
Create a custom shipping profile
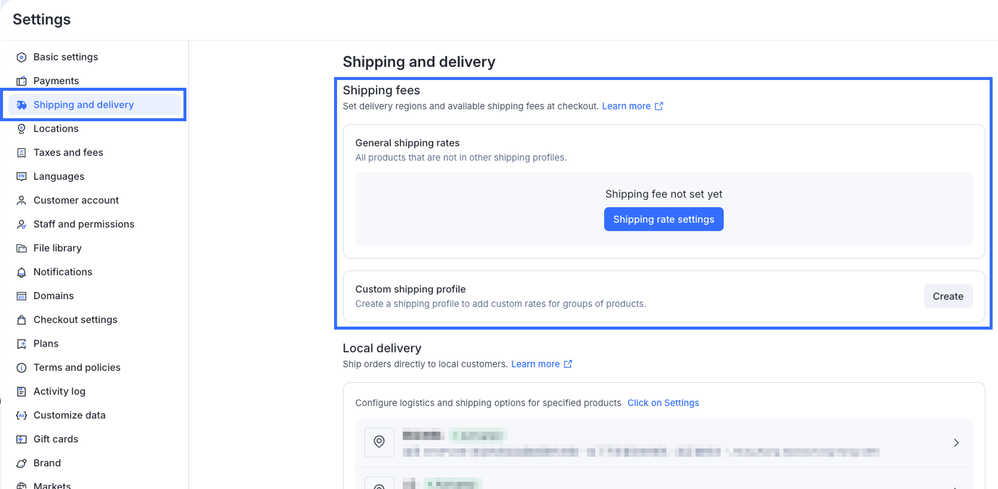coord(948,296)
